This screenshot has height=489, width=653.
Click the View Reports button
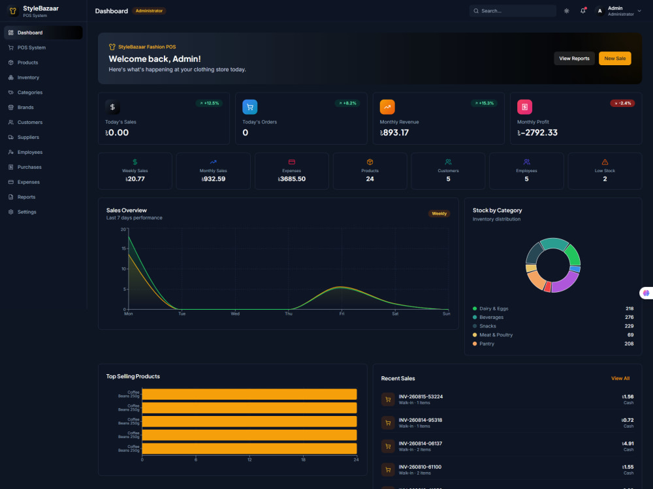point(574,59)
